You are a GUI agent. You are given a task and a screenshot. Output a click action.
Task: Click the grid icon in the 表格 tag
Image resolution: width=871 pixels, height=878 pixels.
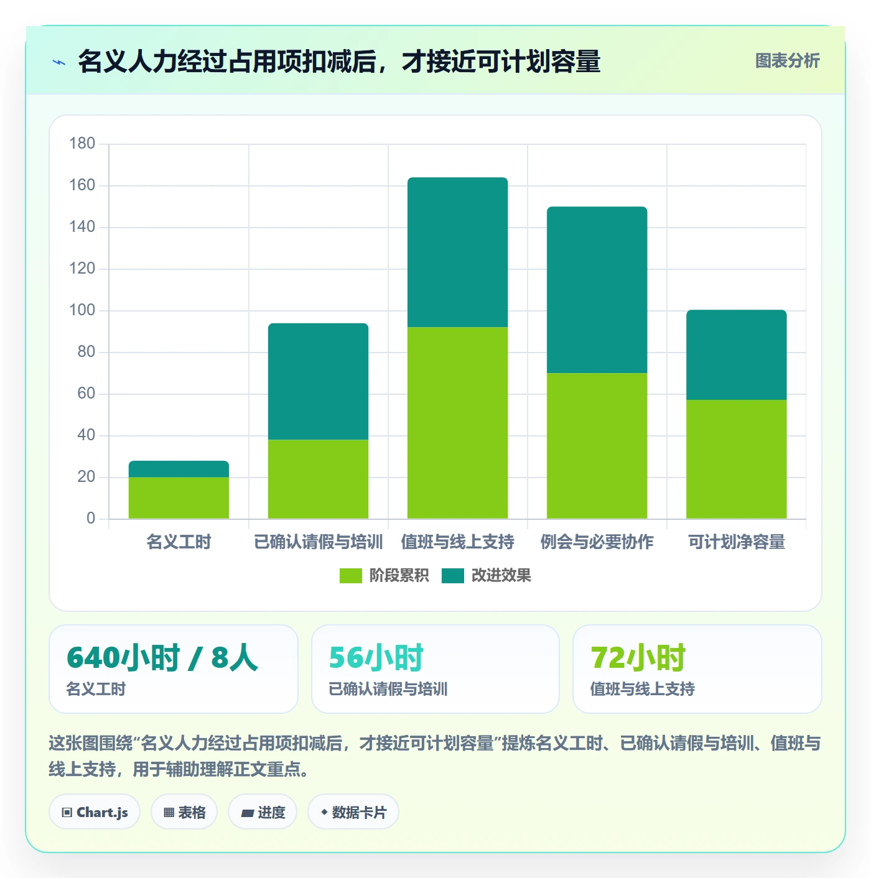(x=169, y=813)
